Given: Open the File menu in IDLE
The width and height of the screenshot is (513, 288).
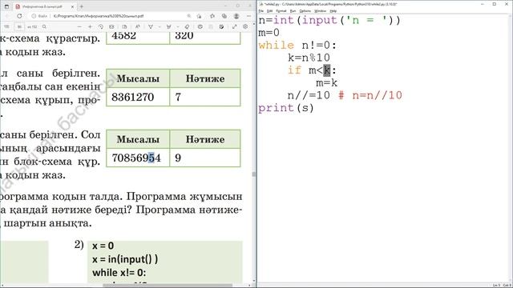Looking at the screenshot, I should (x=261, y=11).
